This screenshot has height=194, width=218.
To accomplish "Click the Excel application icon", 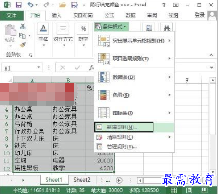I will (7, 5).
